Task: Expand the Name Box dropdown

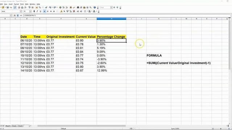Action: [11, 16]
